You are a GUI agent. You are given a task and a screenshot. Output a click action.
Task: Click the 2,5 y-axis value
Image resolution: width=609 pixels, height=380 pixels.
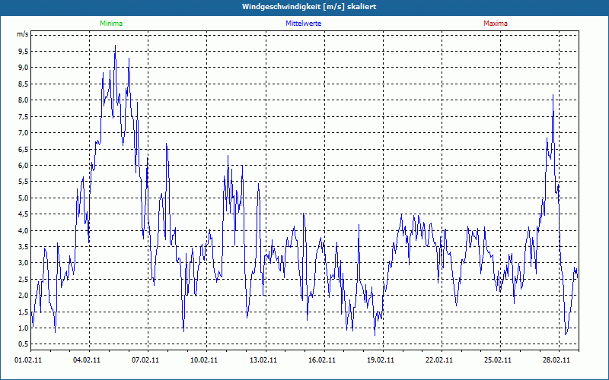tap(24, 279)
